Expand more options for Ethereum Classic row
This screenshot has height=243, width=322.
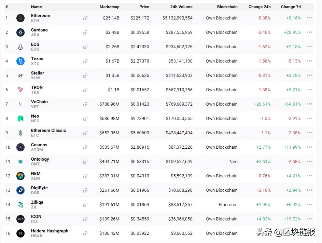click(310, 133)
